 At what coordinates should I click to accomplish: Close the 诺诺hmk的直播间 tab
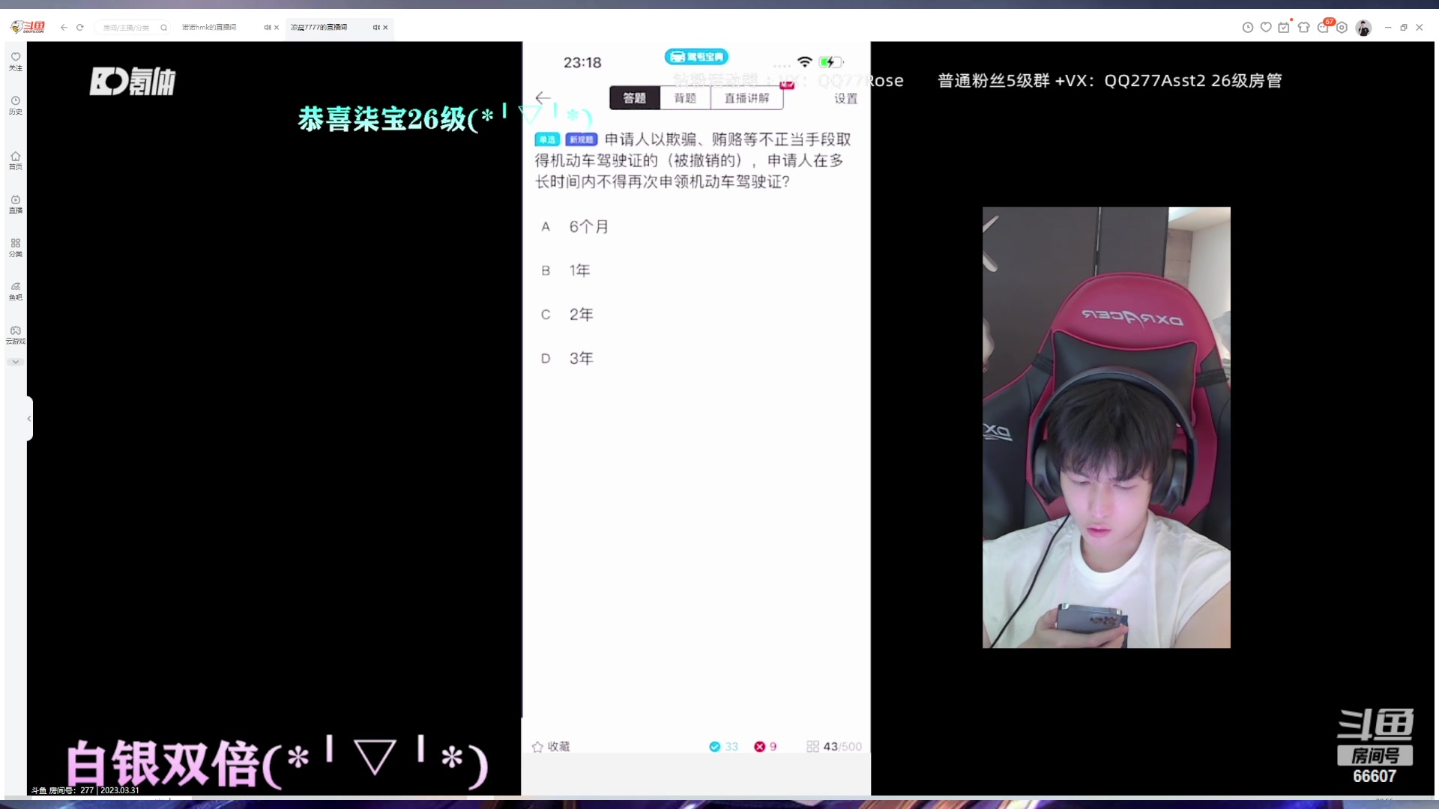point(277,28)
